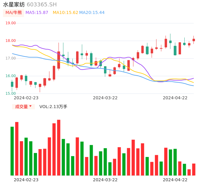Screen dimensions: 208x184
Task: Click the stock name 水星家纺
Action: click(x=14, y=5)
